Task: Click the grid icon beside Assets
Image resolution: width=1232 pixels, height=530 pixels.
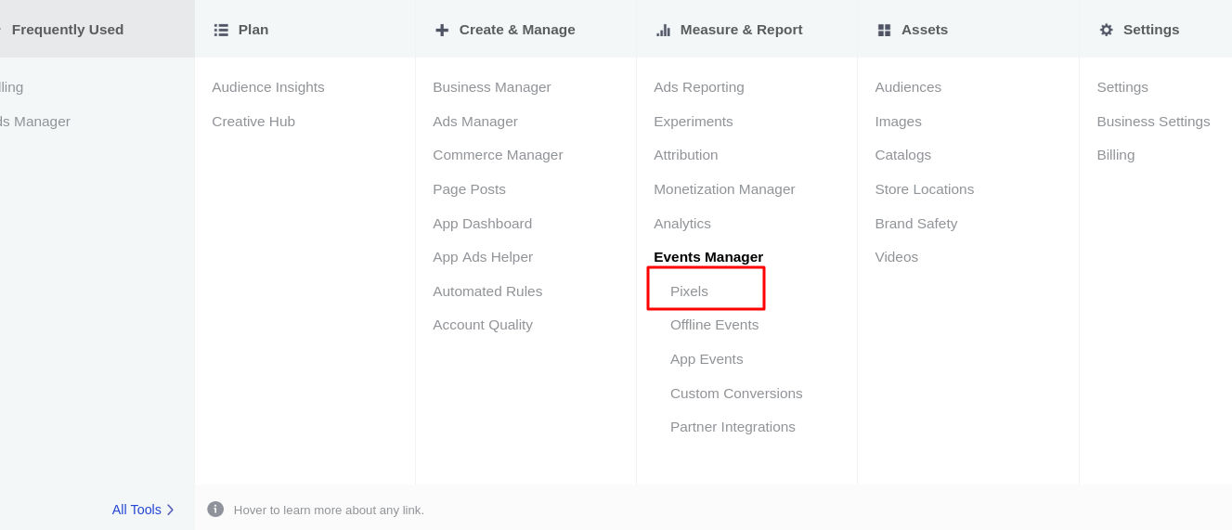Action: (884, 30)
